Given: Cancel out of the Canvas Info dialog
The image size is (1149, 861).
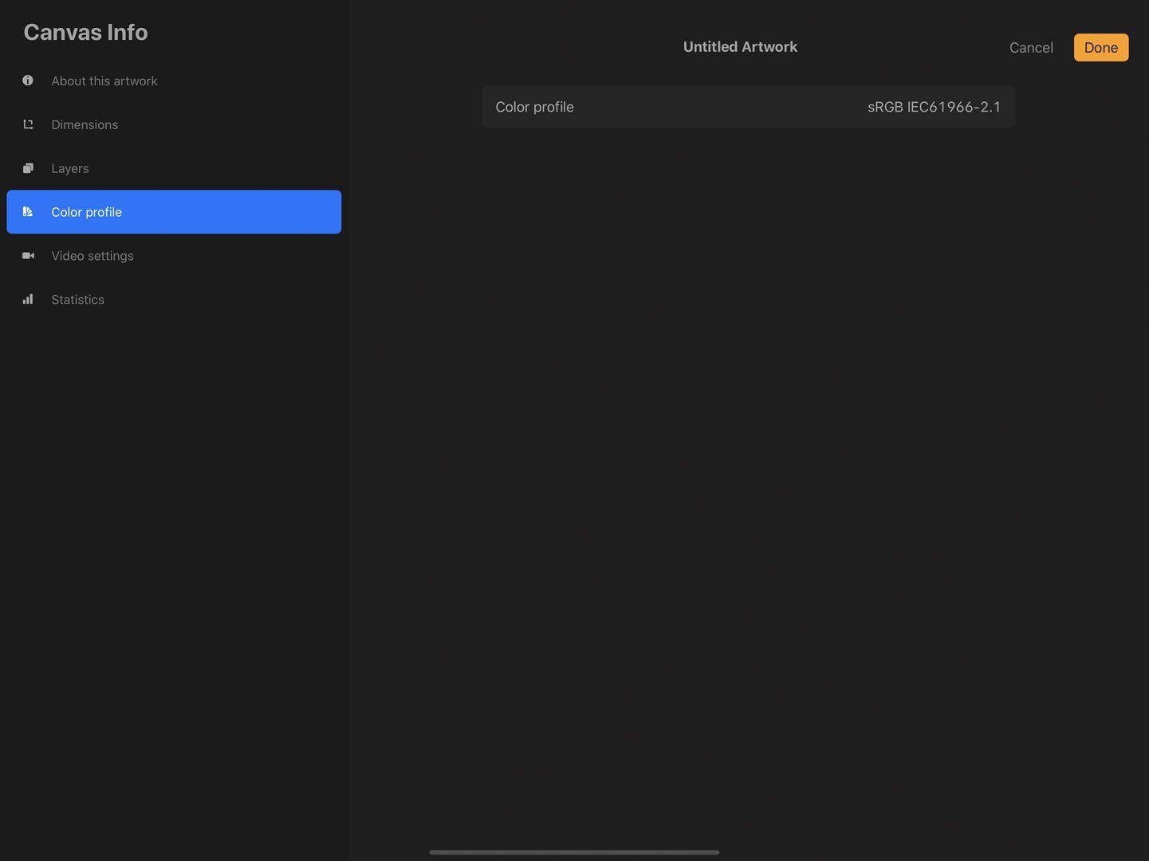Looking at the screenshot, I should point(1031,47).
